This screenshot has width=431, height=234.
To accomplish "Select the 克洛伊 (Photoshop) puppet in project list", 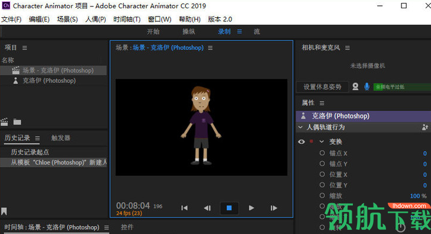I will pos(53,81).
